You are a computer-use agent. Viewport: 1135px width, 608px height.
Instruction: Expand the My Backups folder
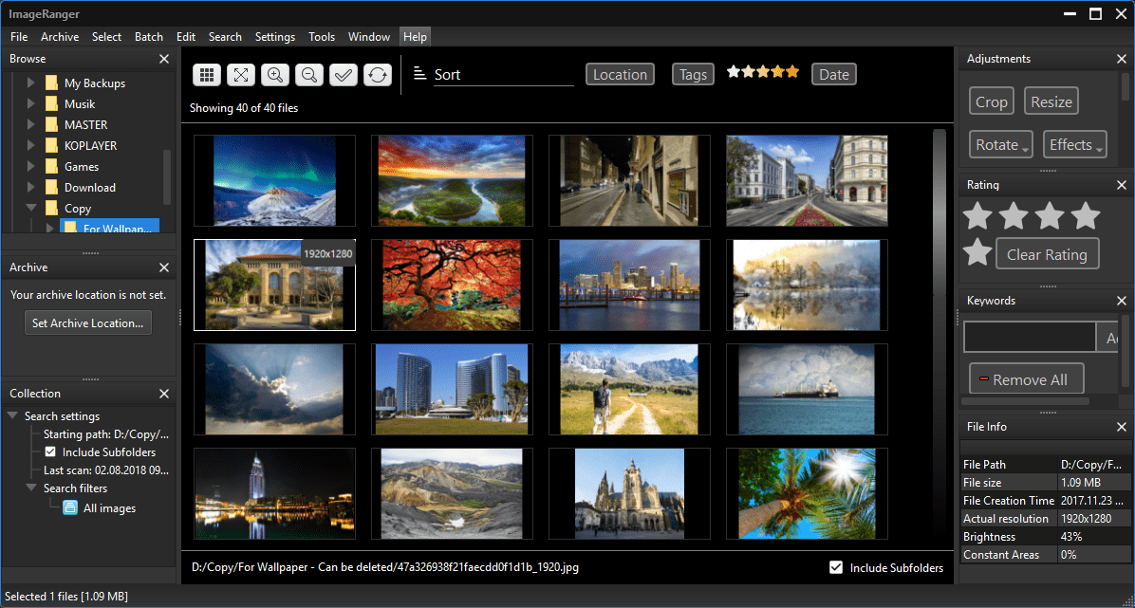tap(31, 83)
